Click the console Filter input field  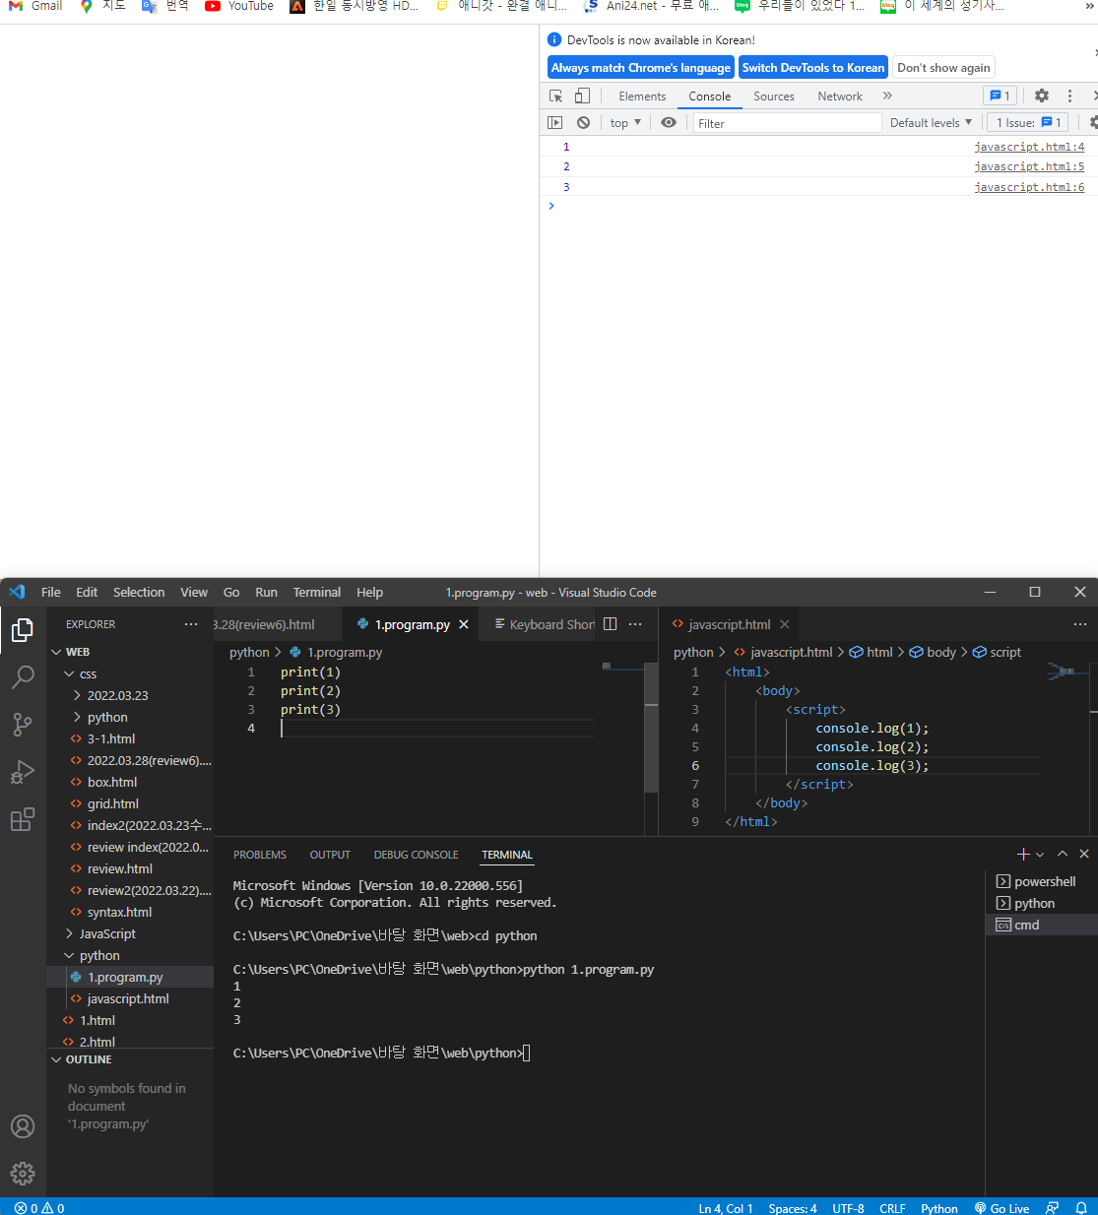[787, 123]
